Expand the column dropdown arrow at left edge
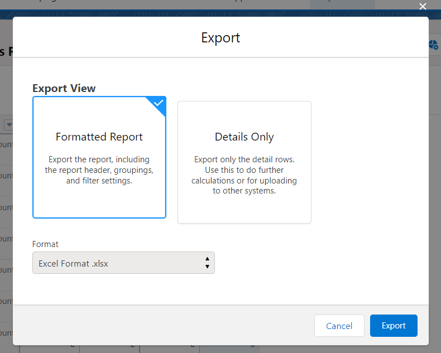This screenshot has height=353, width=441. coord(8,124)
